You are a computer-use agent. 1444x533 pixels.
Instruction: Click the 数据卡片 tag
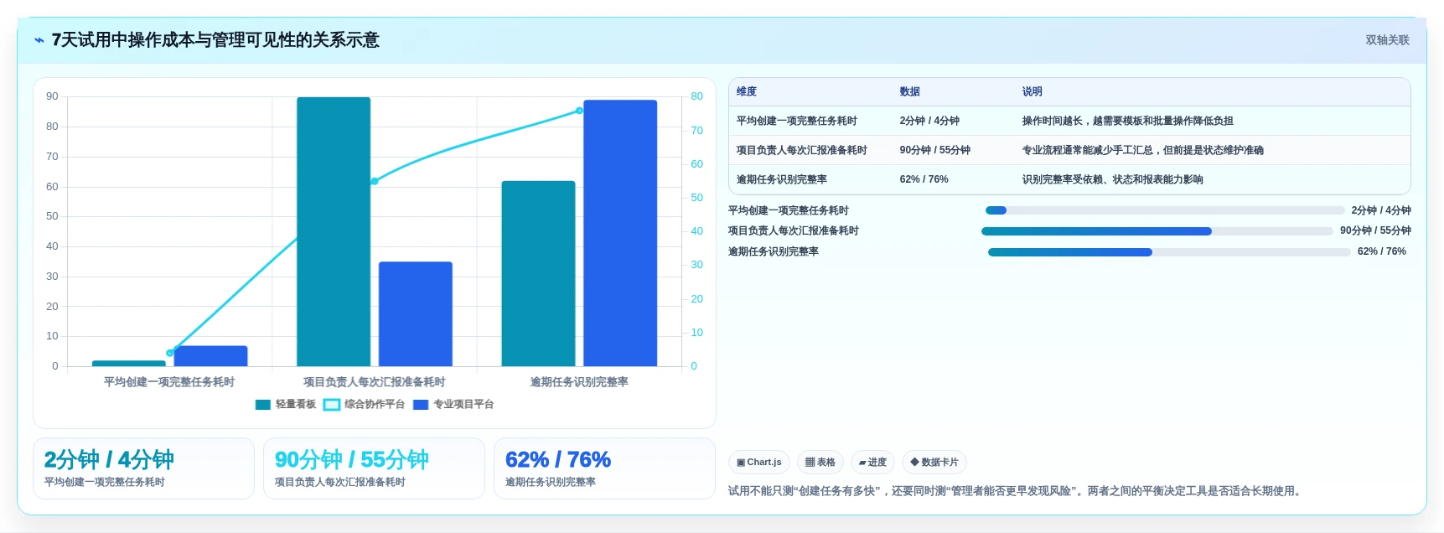[x=934, y=463]
